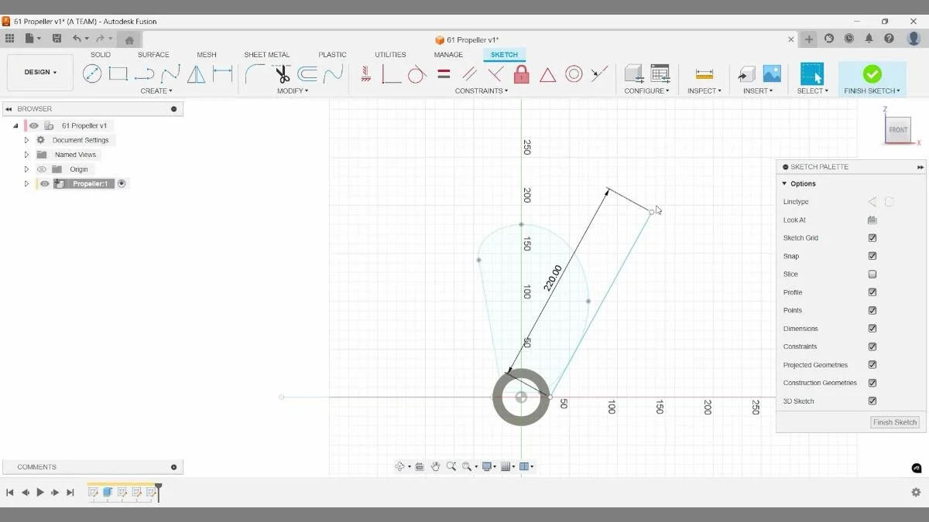Select the Circle tool under Create
Screen dimensions: 929x522
click(93, 73)
